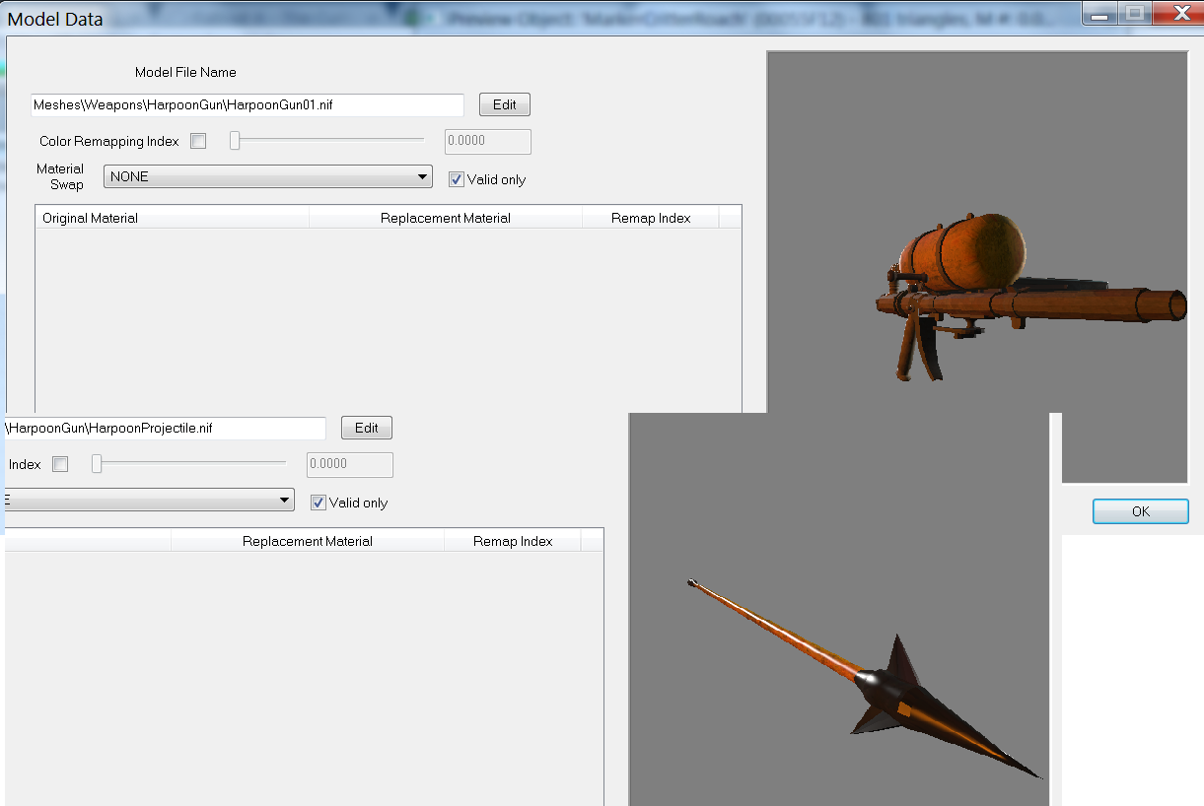Click the HarpoonGun01.nif file name field
The height and width of the screenshot is (806, 1204).
pos(247,104)
